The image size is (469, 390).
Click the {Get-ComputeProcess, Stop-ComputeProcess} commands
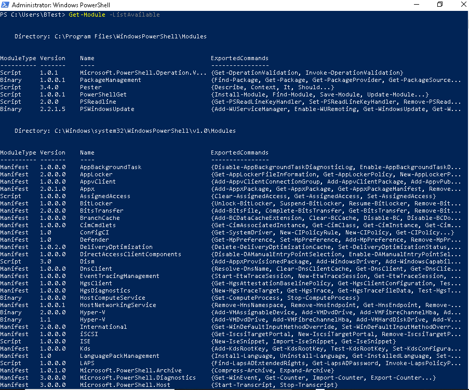[285, 298]
